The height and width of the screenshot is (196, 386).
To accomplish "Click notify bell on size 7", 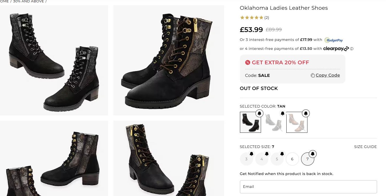I will pyautogui.click(x=312, y=154).
